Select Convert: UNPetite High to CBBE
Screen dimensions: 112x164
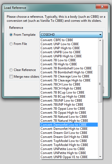[x=69, y=153]
